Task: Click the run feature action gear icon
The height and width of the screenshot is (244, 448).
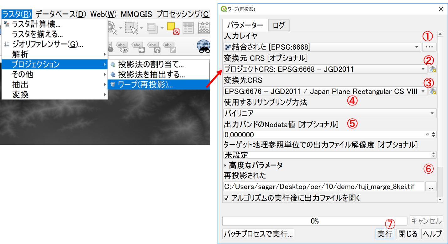Action: (112, 28)
